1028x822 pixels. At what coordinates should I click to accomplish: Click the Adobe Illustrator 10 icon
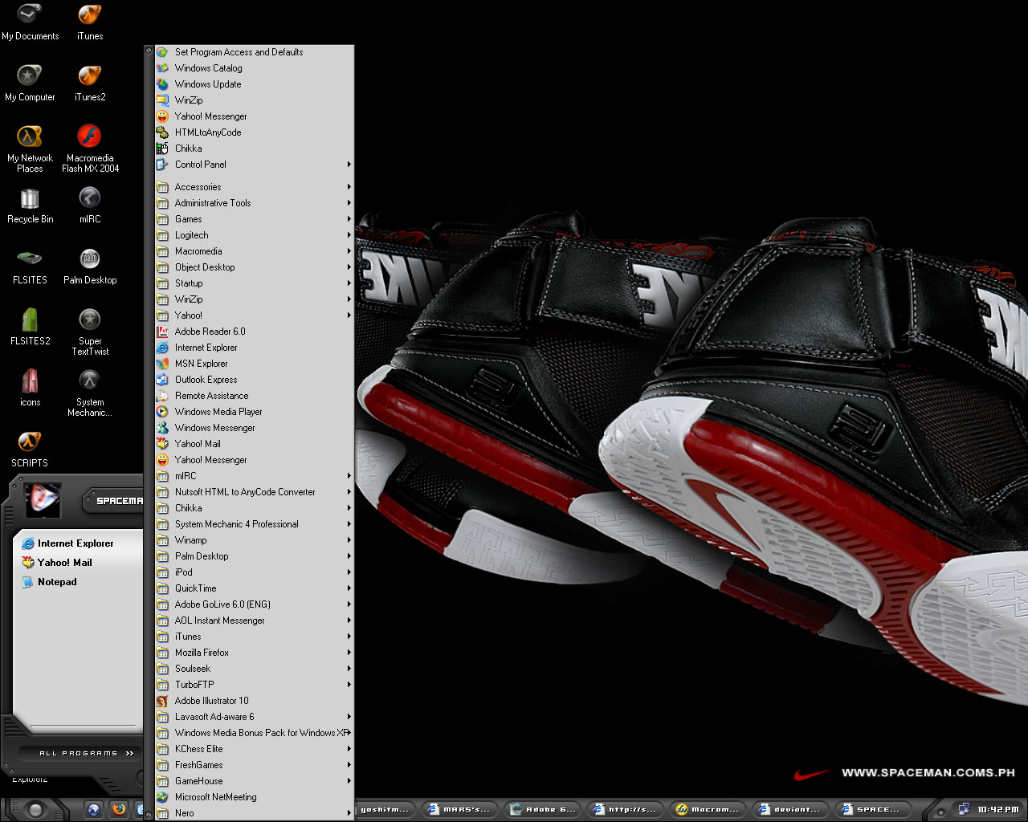coord(162,701)
